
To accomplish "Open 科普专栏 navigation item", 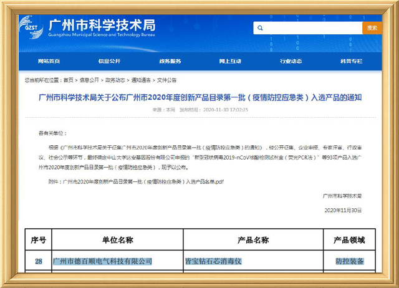I will pos(351,61).
